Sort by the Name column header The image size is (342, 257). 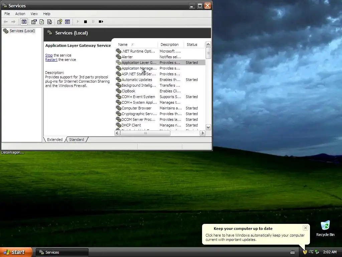136,45
